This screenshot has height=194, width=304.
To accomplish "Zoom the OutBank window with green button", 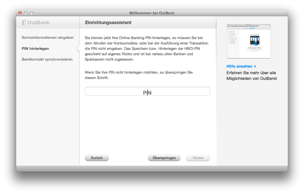I will pos(31,13).
